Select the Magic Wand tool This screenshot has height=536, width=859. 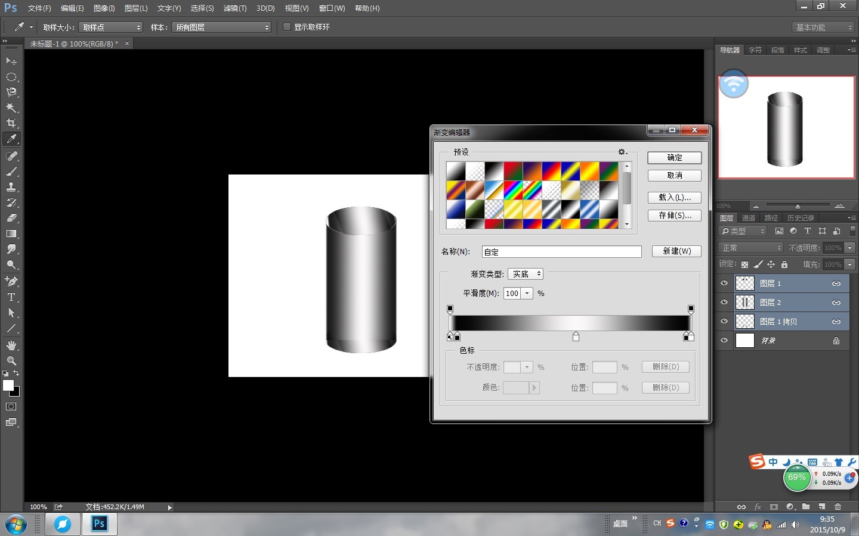11,108
